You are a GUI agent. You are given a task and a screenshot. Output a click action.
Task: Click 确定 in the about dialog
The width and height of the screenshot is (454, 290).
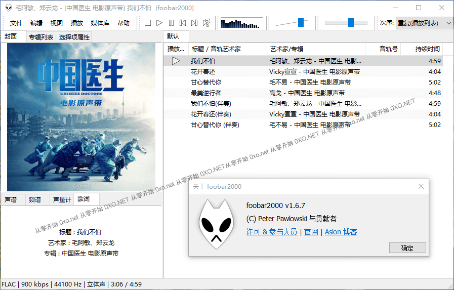[407, 248]
